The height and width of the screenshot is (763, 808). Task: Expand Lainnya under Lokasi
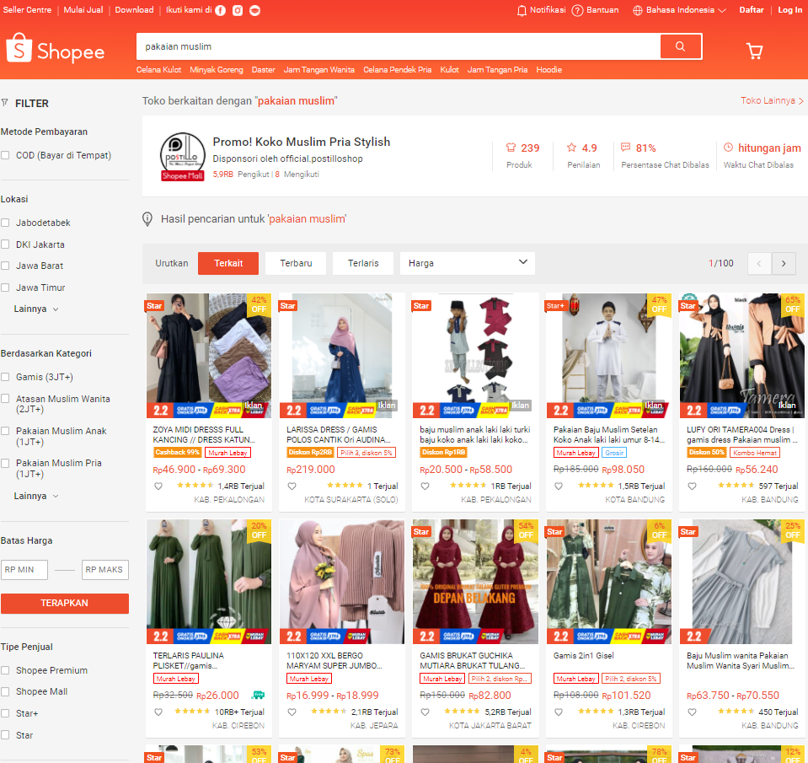[36, 309]
